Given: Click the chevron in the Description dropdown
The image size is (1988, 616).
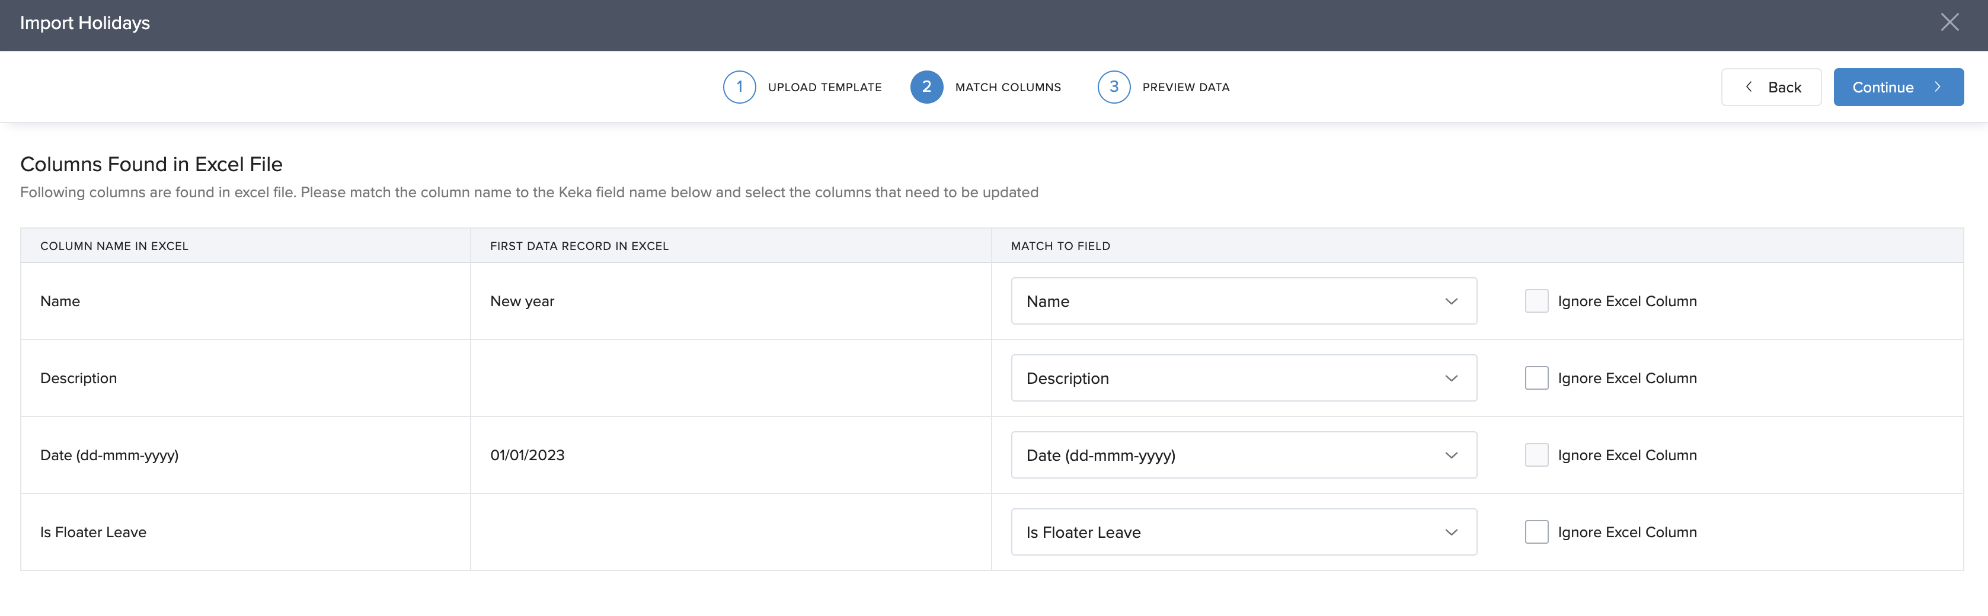Looking at the screenshot, I should 1451,378.
